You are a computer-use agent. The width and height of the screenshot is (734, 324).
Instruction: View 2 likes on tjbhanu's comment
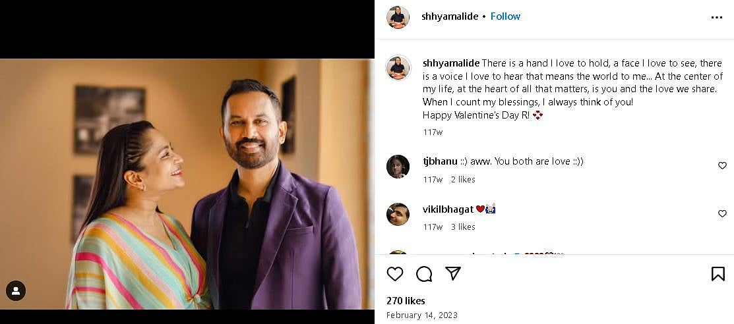click(463, 179)
